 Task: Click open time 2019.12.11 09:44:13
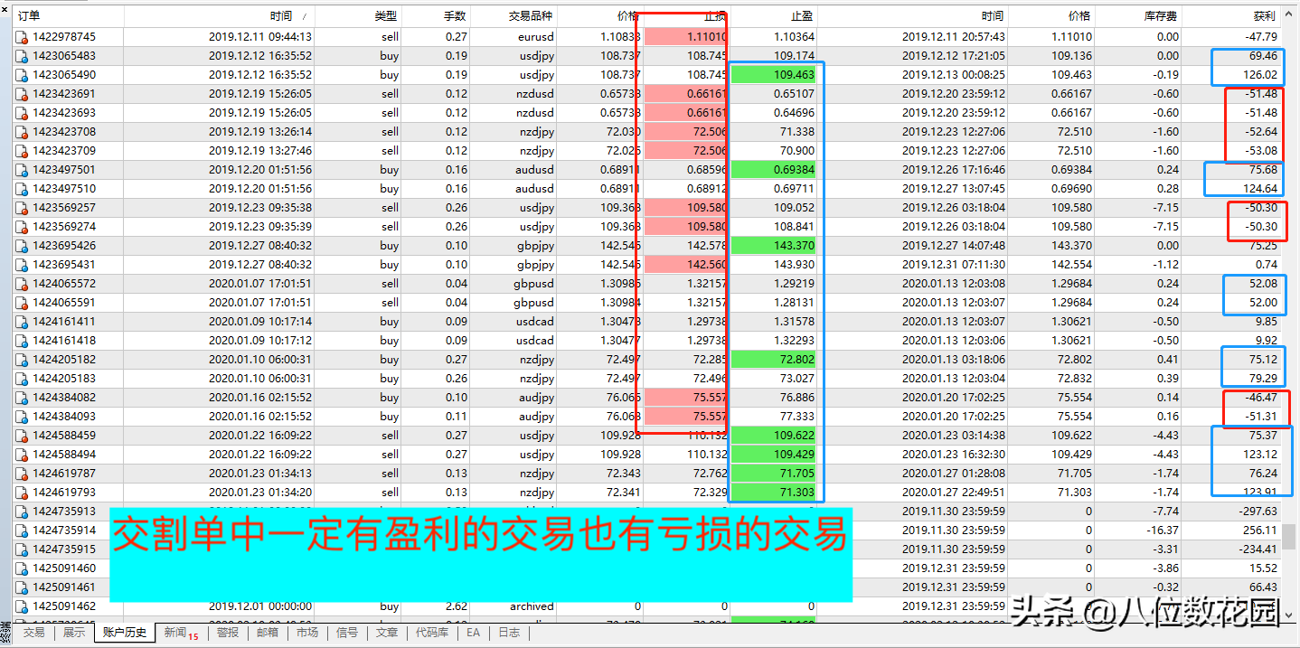[x=260, y=37]
